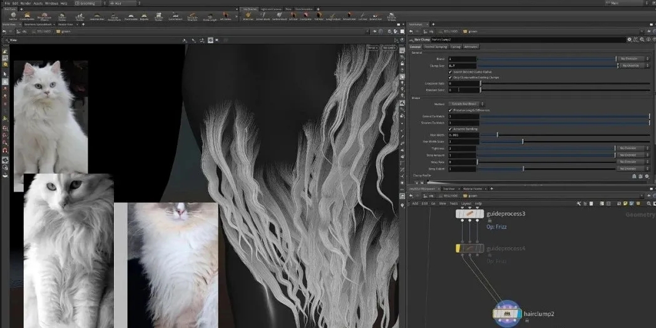Click the Smooth Hair shelf tool
The width and height of the screenshot is (656, 328).
coord(349,16)
